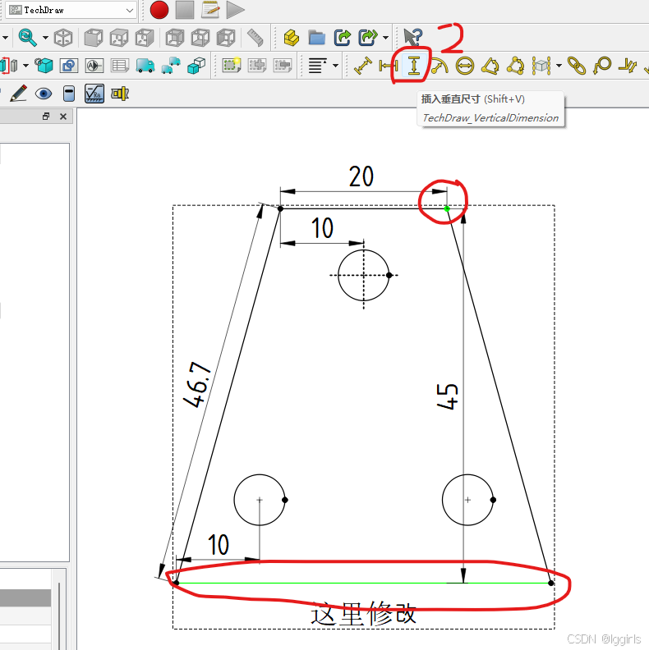
Task: Create a Part with the yellow blocks icon
Action: click(292, 38)
